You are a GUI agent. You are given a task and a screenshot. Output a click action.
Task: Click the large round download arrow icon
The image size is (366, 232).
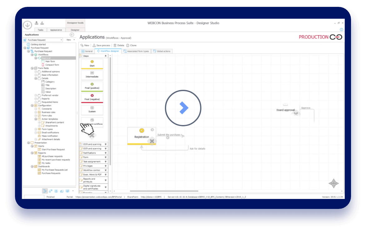coord(27,25)
